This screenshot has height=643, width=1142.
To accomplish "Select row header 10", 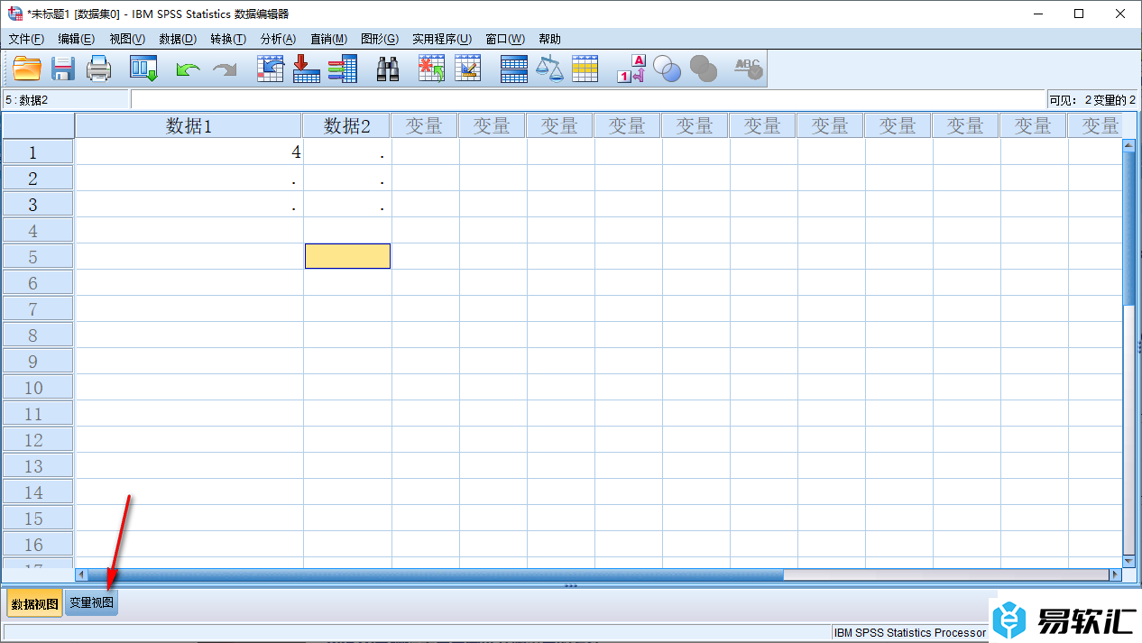I will [x=38, y=387].
